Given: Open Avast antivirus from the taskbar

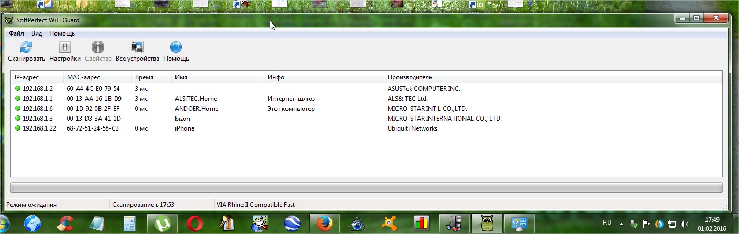Looking at the screenshot, I should (389, 224).
